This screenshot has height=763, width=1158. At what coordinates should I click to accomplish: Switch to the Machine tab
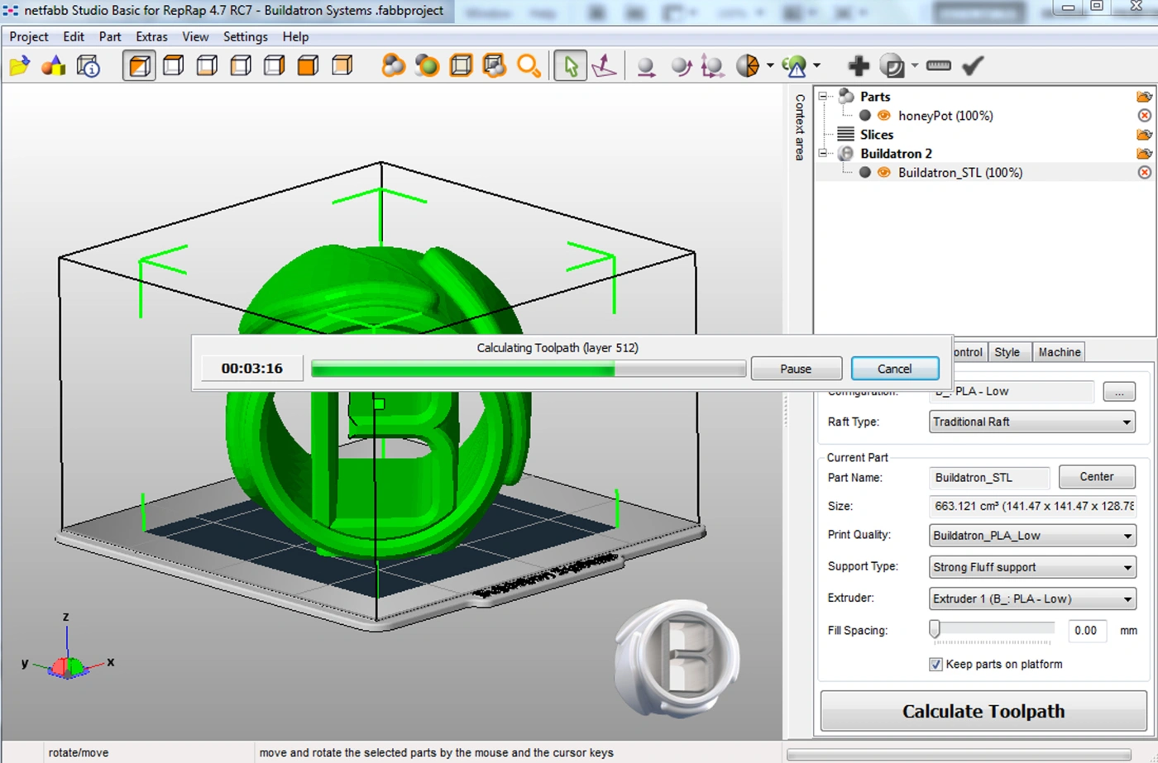click(x=1060, y=352)
